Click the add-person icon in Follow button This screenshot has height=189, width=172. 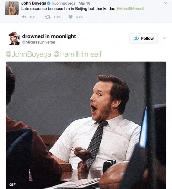click(137, 38)
